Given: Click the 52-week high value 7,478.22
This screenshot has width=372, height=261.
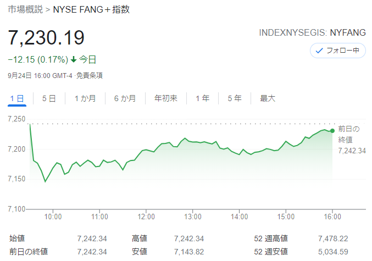Looking at the screenshot, I should coord(333,238).
